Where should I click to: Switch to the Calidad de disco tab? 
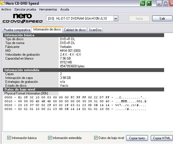75,30
